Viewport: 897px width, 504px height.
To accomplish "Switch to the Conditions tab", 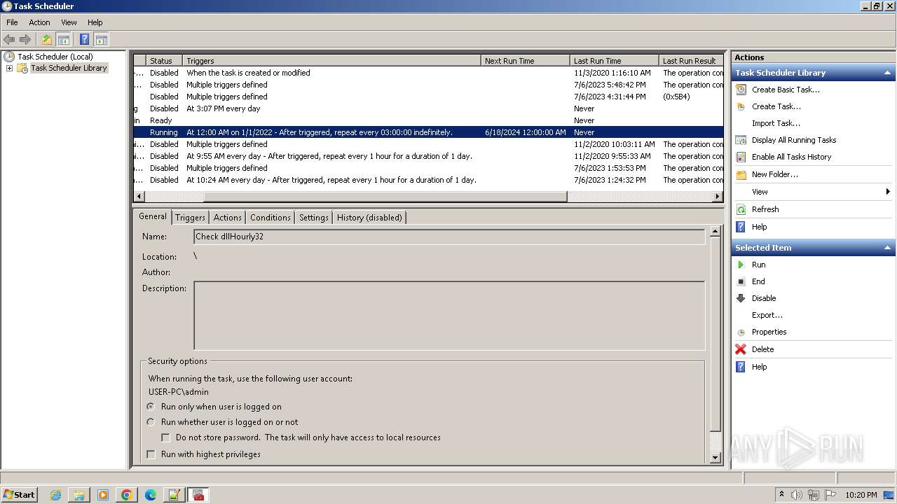I will point(270,218).
